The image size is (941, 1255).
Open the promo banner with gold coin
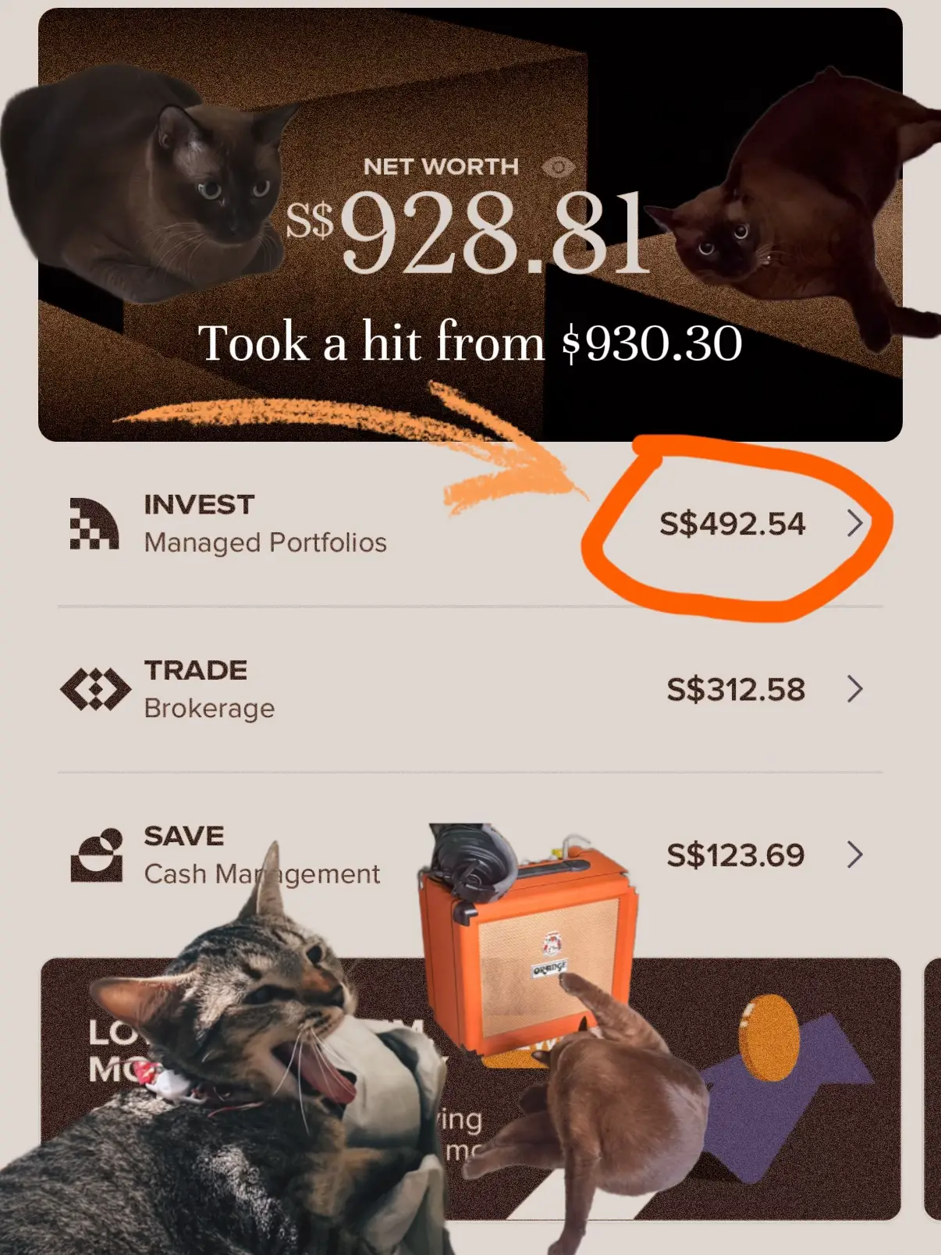(x=470, y=1089)
